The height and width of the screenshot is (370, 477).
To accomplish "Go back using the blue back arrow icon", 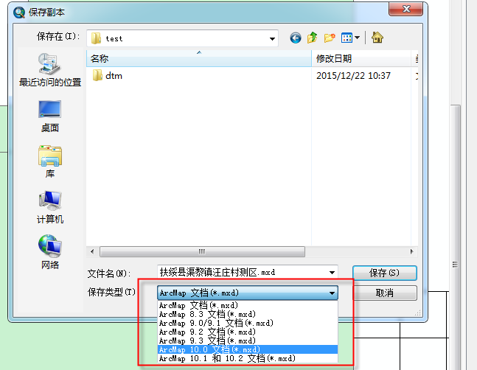I will coord(296,38).
